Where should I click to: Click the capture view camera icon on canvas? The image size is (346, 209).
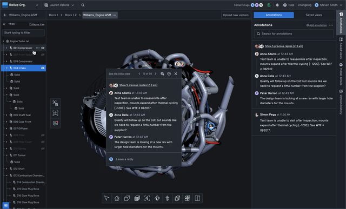pos(55,113)
